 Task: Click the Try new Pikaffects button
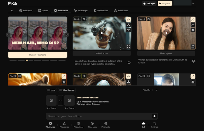pyautogui.click(x=38, y=55)
